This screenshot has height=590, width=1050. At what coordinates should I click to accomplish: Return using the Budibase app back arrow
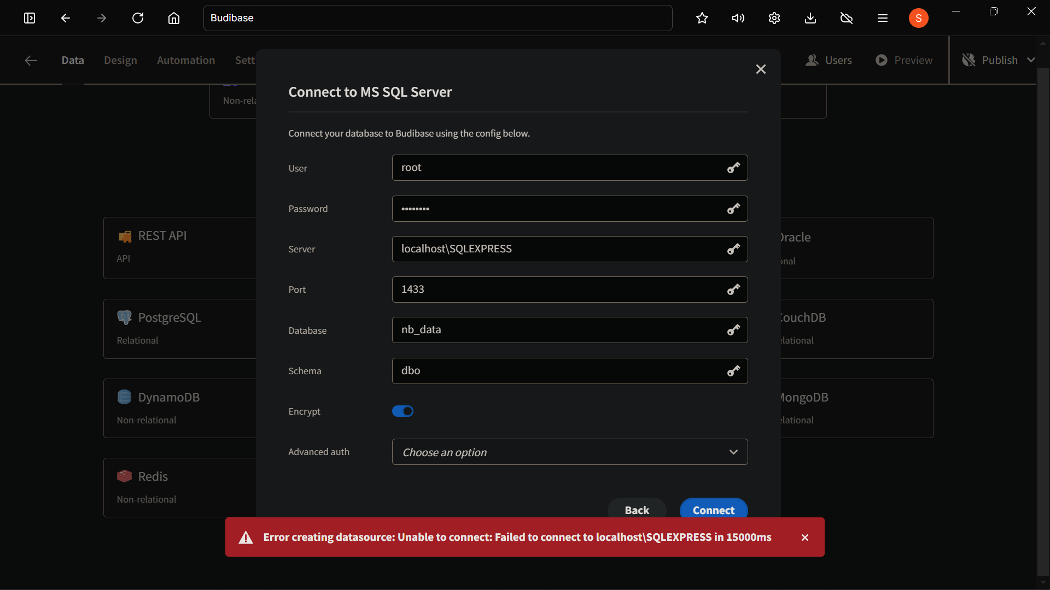(x=31, y=60)
